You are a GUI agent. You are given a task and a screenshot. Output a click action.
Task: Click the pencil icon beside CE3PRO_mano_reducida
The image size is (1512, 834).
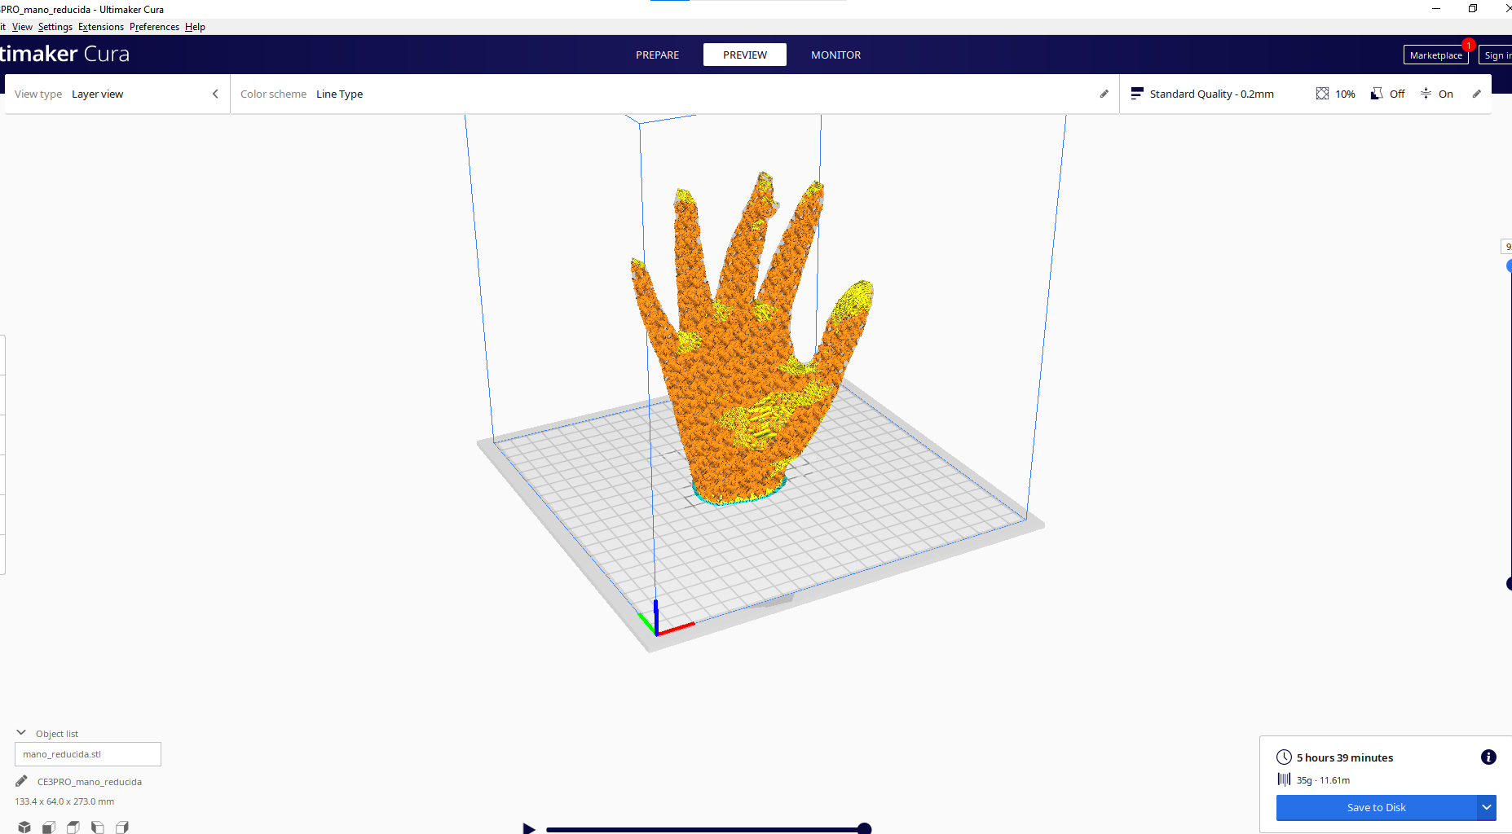[21, 781]
